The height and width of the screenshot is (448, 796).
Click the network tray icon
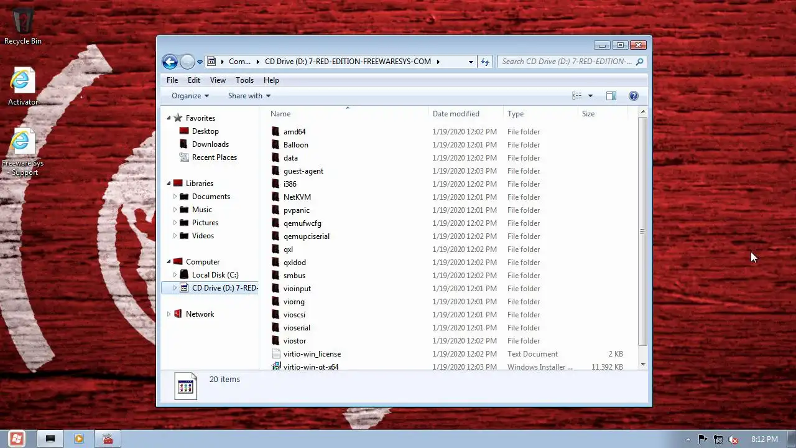coord(718,439)
